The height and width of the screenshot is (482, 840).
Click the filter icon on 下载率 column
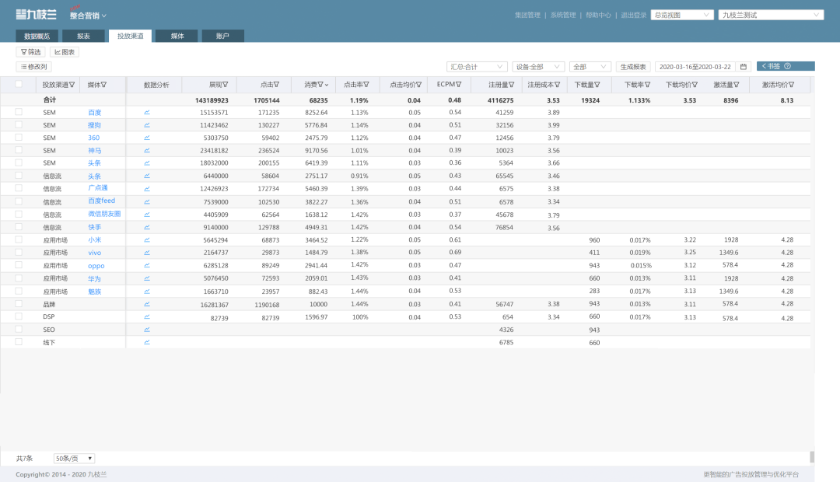tap(648, 85)
